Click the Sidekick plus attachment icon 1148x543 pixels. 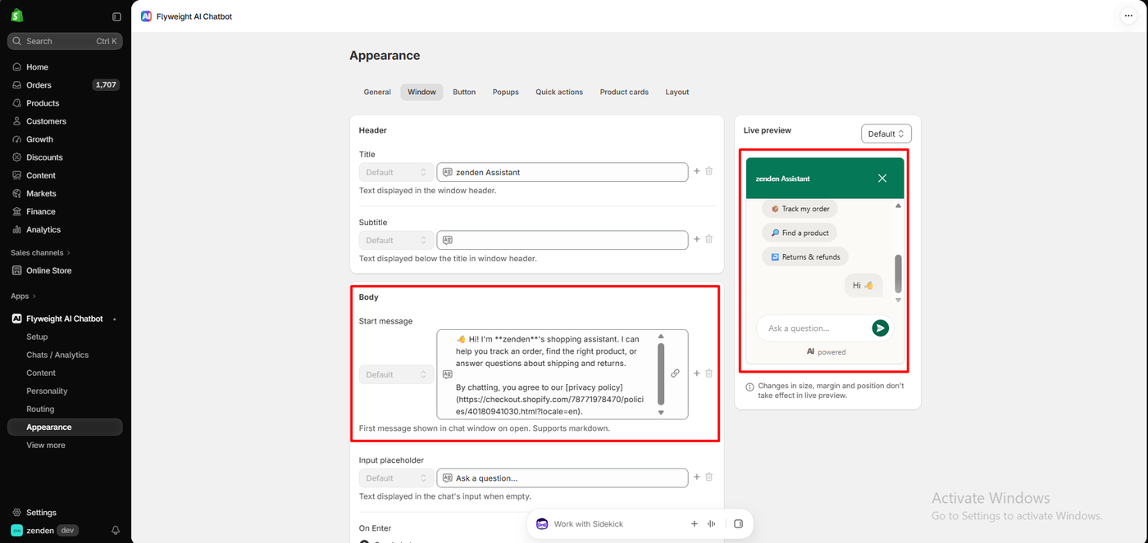[x=695, y=524]
